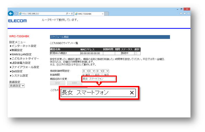Click the 削除 delete button
Screen dimensions: 205x132
click(x=74, y=83)
